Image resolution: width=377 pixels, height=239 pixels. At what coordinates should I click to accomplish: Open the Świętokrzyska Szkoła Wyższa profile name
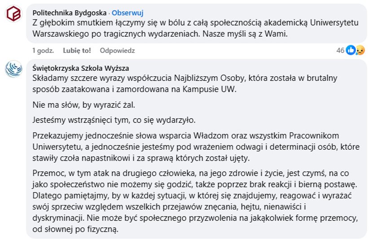81,68
